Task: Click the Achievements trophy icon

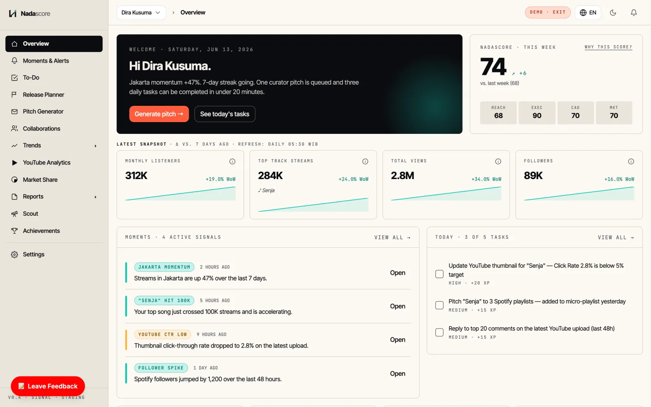Action: coord(15,231)
